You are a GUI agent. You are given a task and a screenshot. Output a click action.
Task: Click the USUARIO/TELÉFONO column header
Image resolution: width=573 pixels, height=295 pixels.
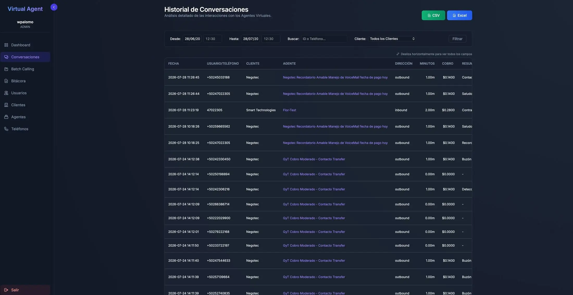click(x=223, y=64)
